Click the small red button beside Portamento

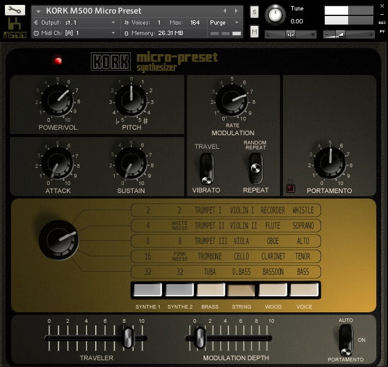[291, 189]
